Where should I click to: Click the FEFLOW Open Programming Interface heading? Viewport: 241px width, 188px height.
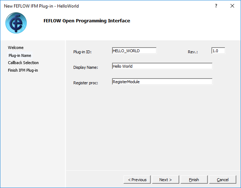[x=87, y=21]
